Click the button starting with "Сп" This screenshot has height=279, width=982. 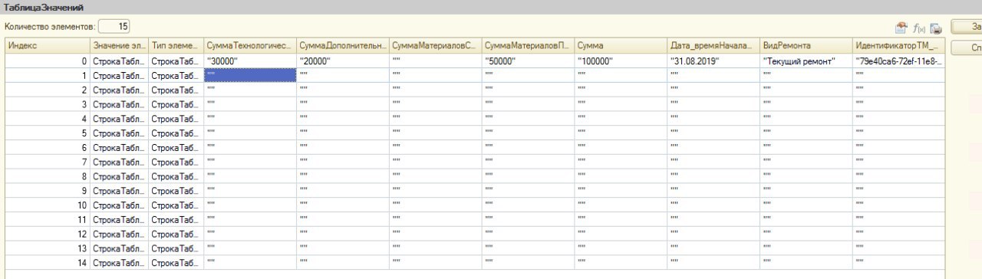(967, 48)
